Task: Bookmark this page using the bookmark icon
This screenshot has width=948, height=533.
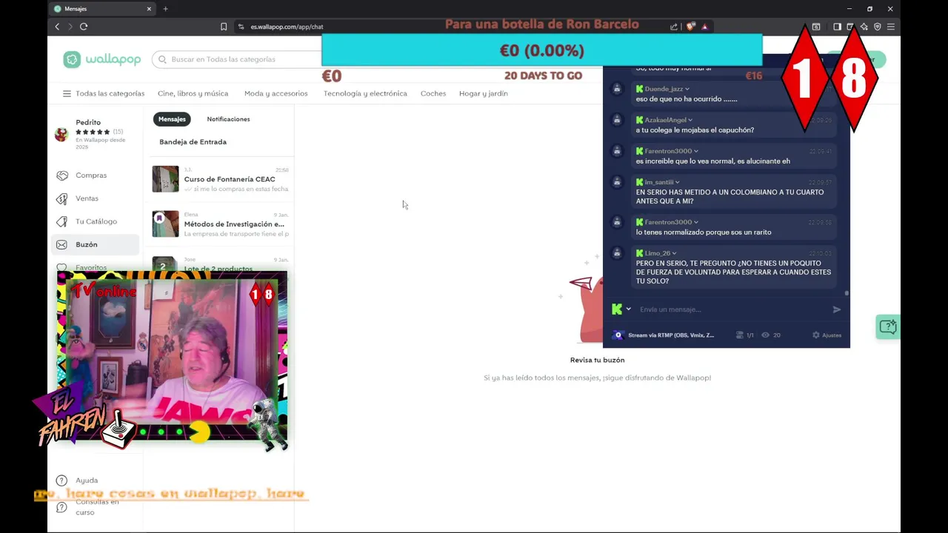Action: coord(224,27)
